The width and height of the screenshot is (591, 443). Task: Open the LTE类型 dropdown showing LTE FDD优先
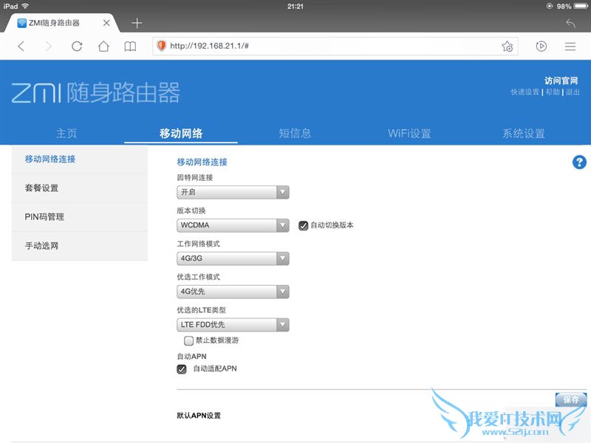pyautogui.click(x=233, y=325)
